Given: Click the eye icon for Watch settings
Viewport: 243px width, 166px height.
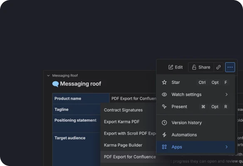Looking at the screenshot, I should point(164,95).
